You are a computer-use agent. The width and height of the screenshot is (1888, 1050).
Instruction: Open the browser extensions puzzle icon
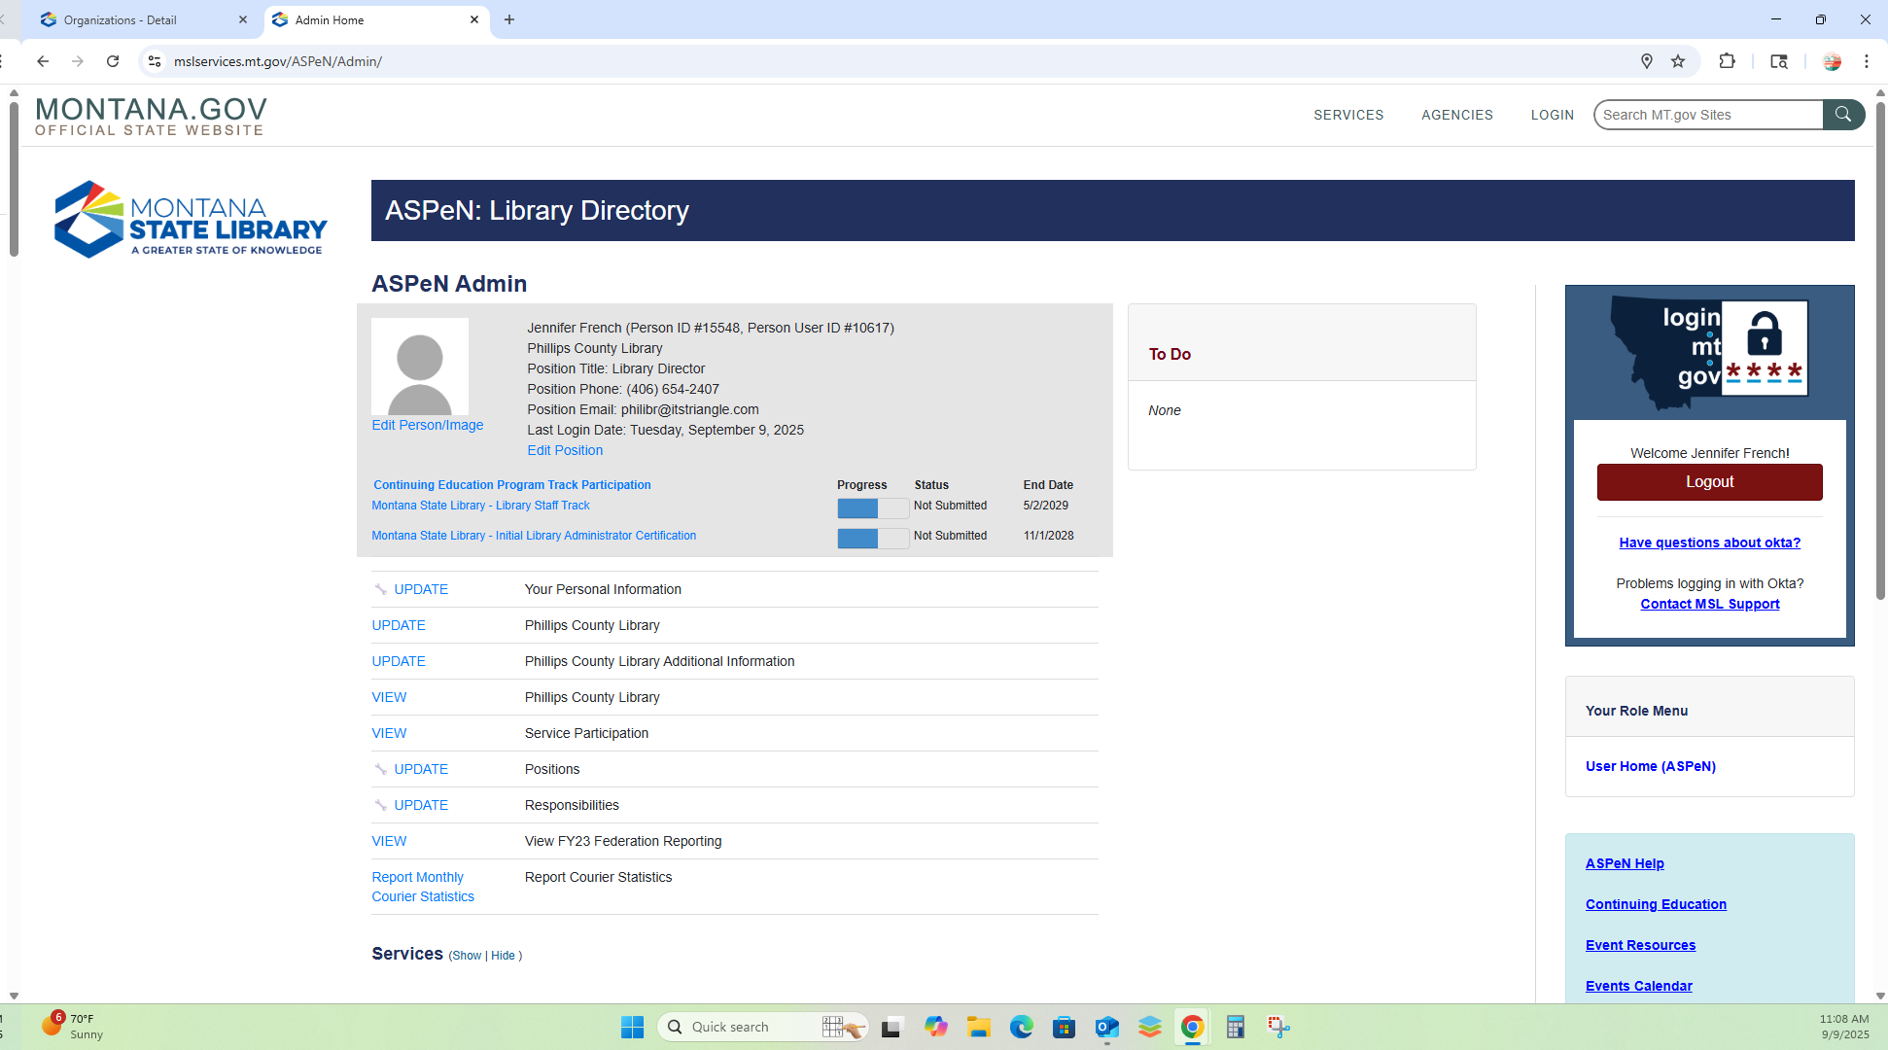pyautogui.click(x=1727, y=61)
